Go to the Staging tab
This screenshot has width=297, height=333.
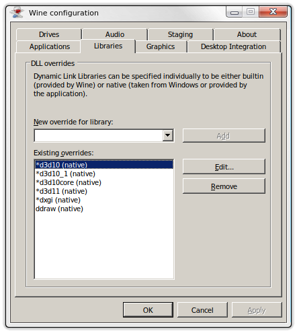[x=180, y=34]
